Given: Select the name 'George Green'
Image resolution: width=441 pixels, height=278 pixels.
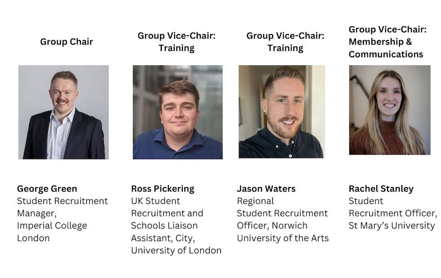Looking at the screenshot, I should point(47,188).
